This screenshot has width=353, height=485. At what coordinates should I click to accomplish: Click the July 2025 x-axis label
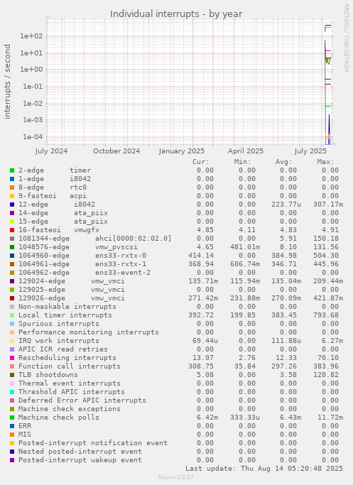point(310,151)
